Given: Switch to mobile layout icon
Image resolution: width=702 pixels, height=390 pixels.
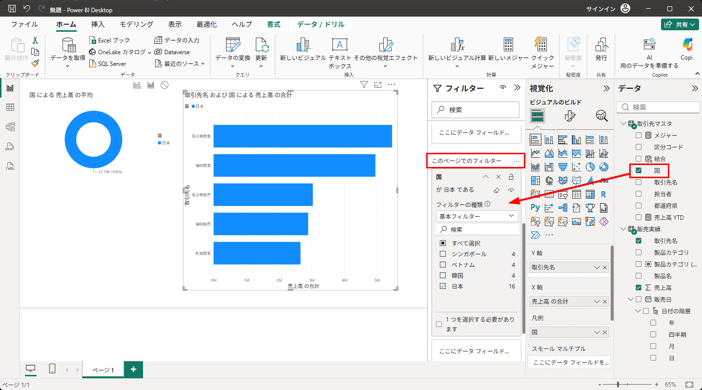Looking at the screenshot, I should (x=52, y=369).
